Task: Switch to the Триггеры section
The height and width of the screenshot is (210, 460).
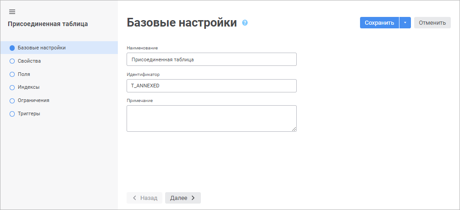Action: click(29, 114)
